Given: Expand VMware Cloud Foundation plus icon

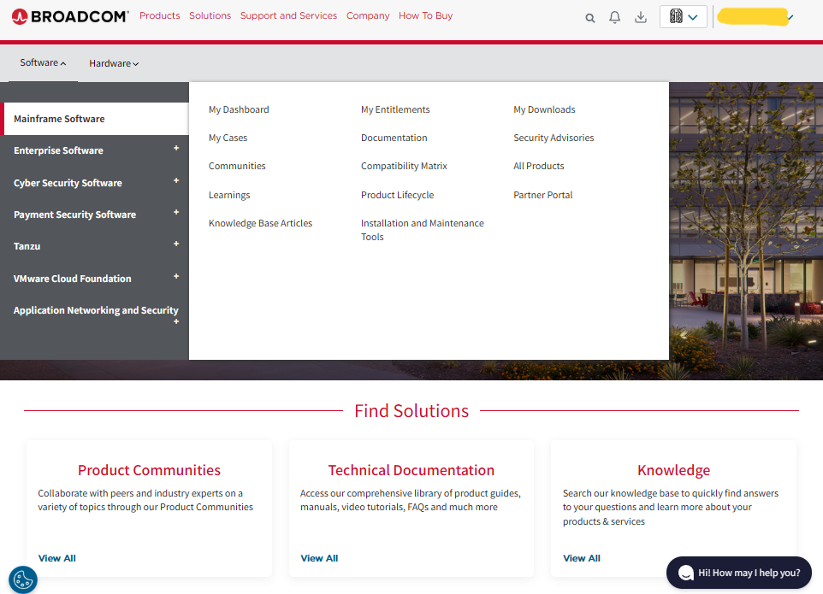Looking at the screenshot, I should tap(176, 276).
